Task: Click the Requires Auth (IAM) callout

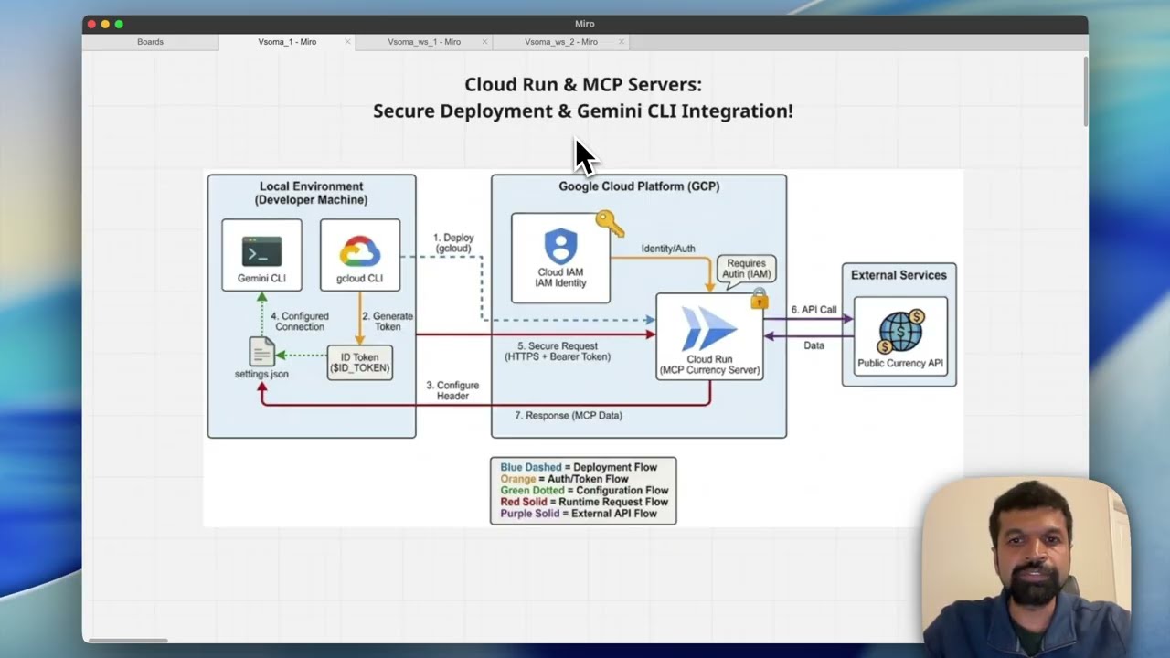Action: (747, 269)
